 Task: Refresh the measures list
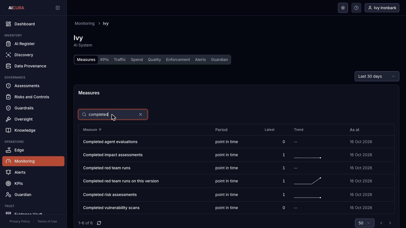click(99, 223)
